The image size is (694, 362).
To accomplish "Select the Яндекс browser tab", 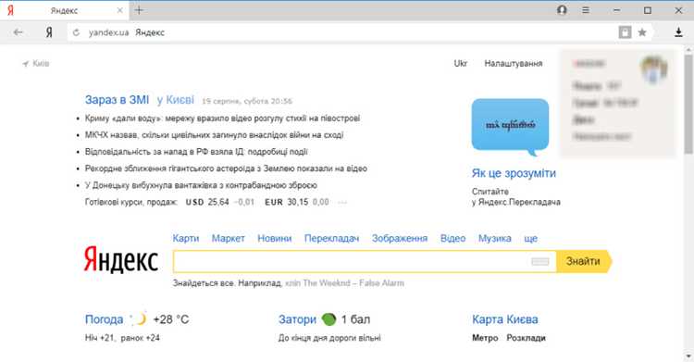I will coord(64,10).
